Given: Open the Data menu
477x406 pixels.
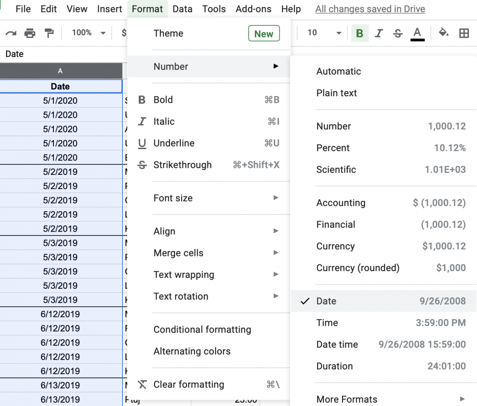Looking at the screenshot, I should 182,9.
